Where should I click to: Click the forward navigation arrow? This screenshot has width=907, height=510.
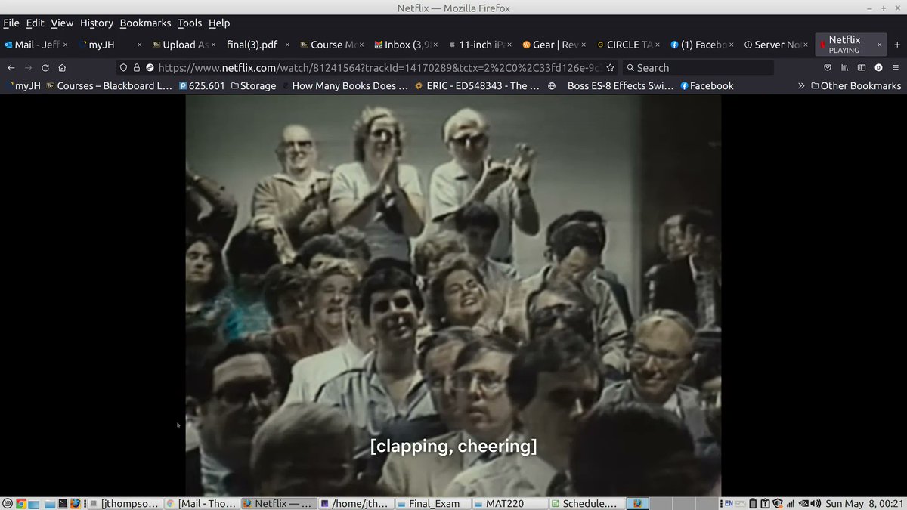click(x=28, y=67)
